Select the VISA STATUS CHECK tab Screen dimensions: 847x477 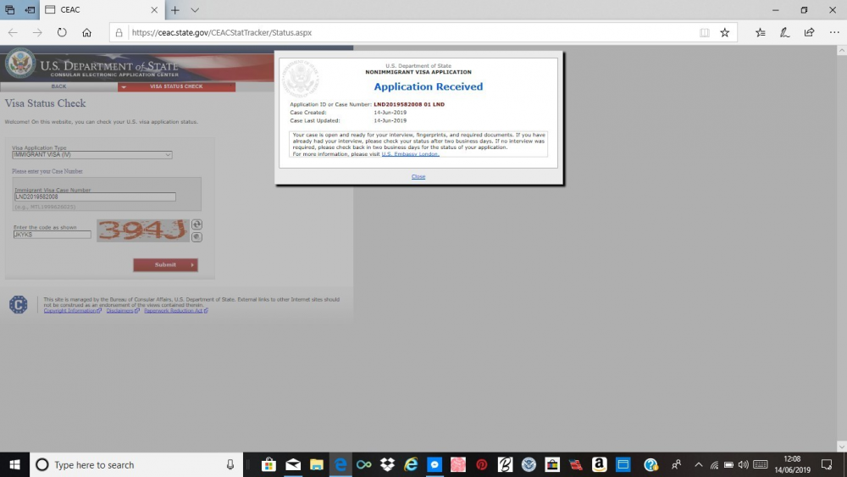(x=177, y=86)
